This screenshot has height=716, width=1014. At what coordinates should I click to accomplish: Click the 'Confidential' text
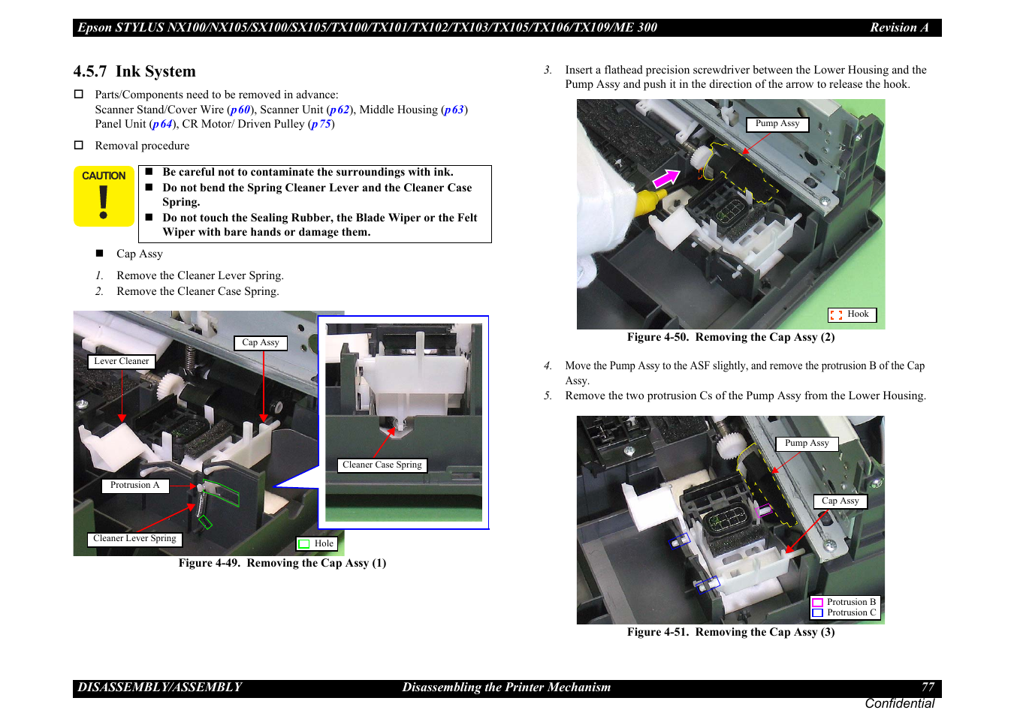click(899, 703)
